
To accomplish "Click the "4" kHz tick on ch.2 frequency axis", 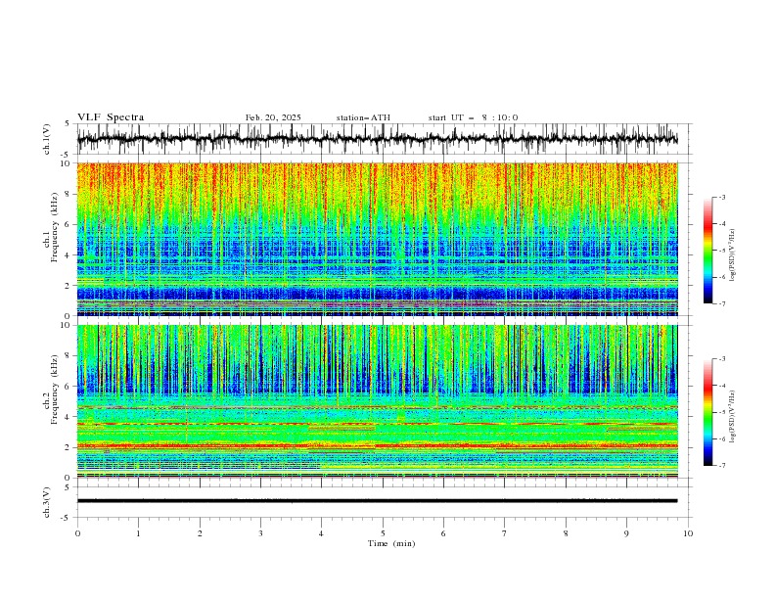I will [68, 417].
